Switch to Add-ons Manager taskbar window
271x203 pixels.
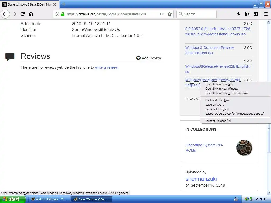tap(49, 199)
